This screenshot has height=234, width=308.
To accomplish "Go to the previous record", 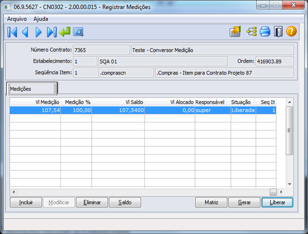I will tap(25, 32).
